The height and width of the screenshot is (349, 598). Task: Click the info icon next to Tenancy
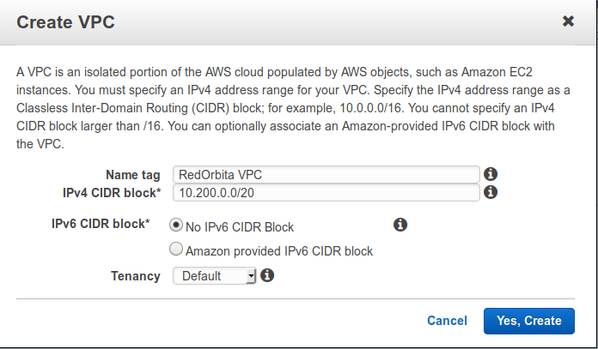[267, 275]
